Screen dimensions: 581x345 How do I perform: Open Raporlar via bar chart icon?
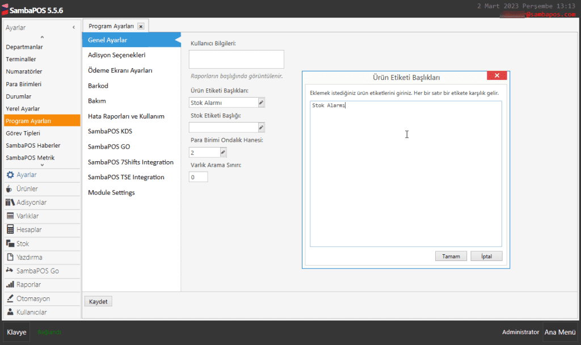pos(10,285)
